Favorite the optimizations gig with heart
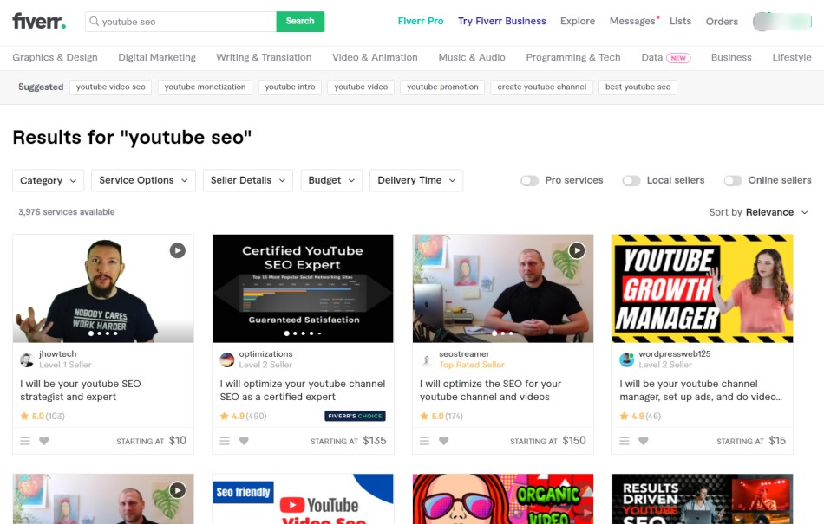This screenshot has height=524, width=824. point(244,441)
